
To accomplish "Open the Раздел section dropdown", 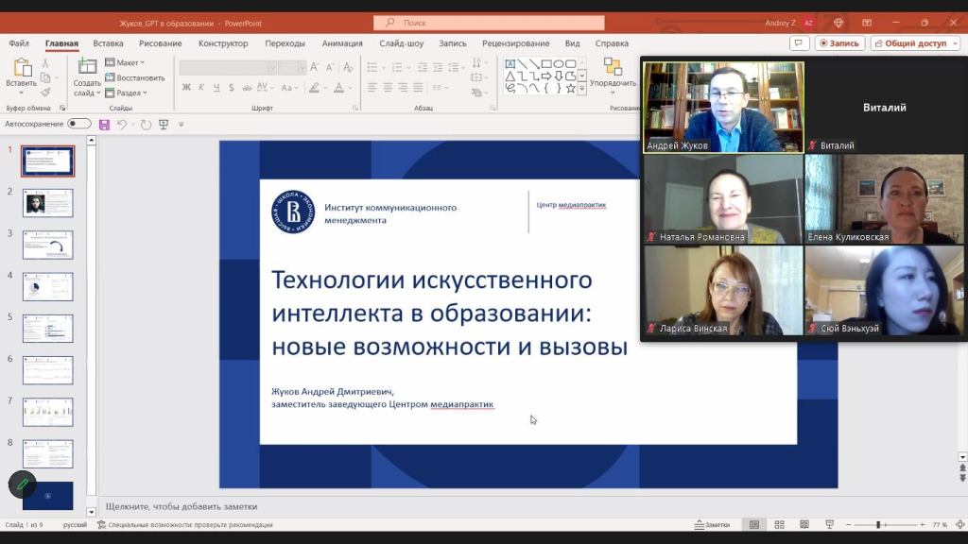I will click(x=128, y=93).
